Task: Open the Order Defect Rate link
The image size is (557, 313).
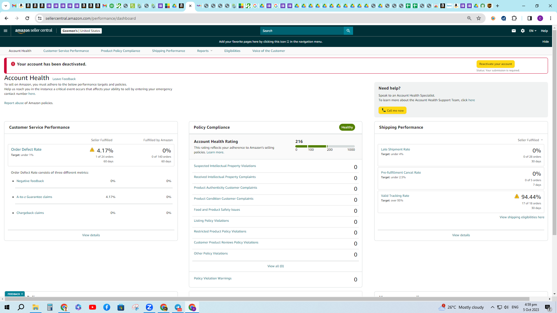Action: click(x=26, y=150)
